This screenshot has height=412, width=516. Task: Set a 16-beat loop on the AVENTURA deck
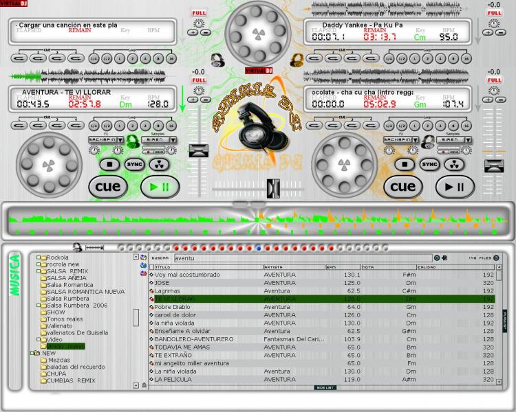[171, 125]
